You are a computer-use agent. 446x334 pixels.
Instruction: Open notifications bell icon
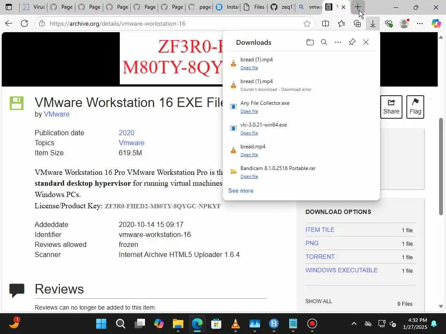point(434,324)
